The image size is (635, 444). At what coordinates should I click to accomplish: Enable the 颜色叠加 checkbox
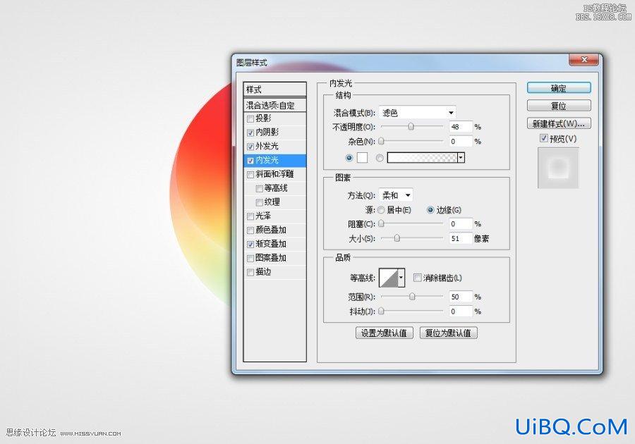coord(250,230)
